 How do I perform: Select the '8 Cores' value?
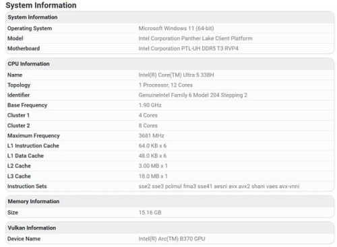click(x=148, y=126)
